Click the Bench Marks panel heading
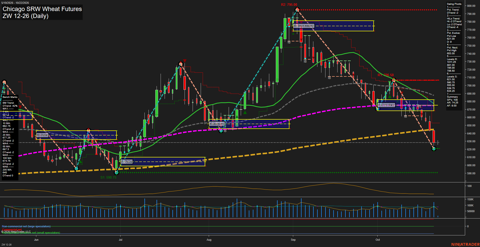480x247 pixels. [10, 97]
